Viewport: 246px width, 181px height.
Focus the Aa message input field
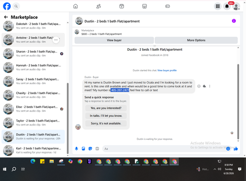(x=164, y=149)
